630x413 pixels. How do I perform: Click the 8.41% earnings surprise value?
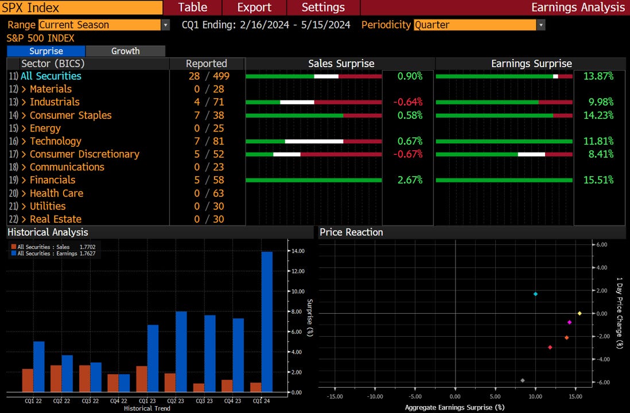[601, 154]
